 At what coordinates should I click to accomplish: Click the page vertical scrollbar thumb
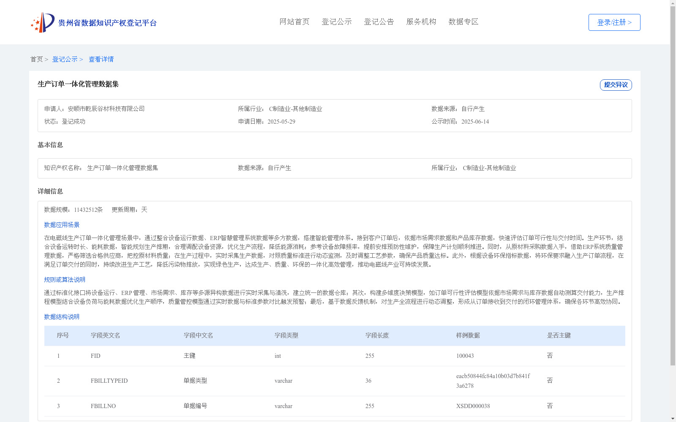coord(673,186)
